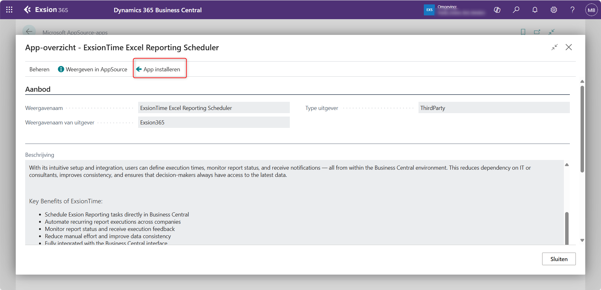Click the Weergavenaam field value
Viewport: 601px width, 290px height.
[x=214, y=108]
